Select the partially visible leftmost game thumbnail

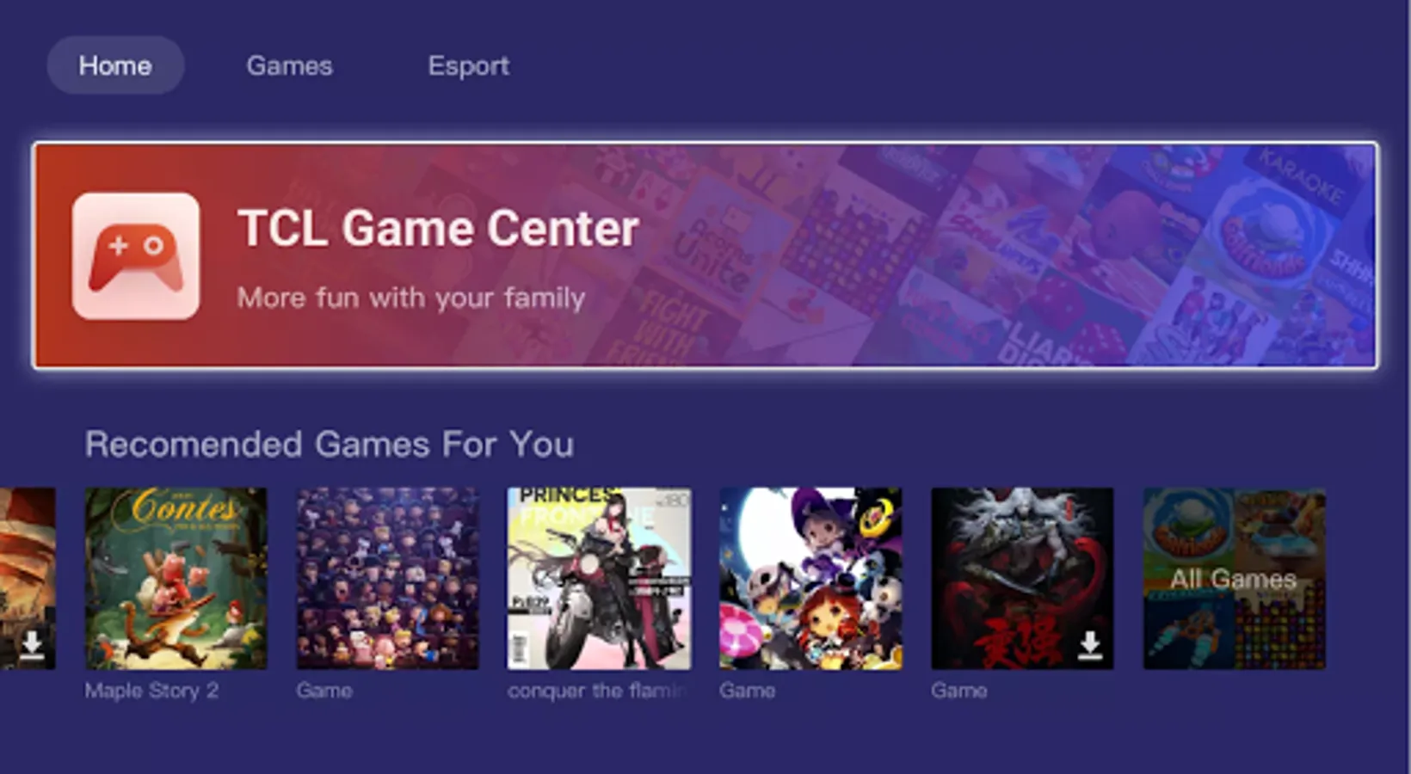click(x=28, y=579)
